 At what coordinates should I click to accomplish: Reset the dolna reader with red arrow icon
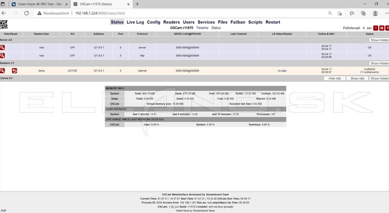point(14,71)
